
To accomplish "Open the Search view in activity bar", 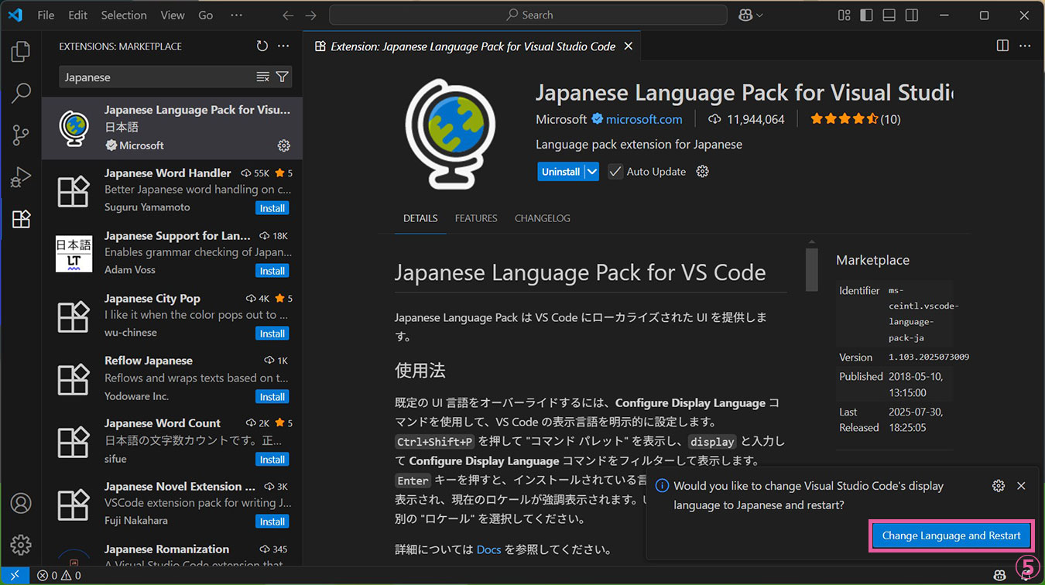I will coord(21,94).
